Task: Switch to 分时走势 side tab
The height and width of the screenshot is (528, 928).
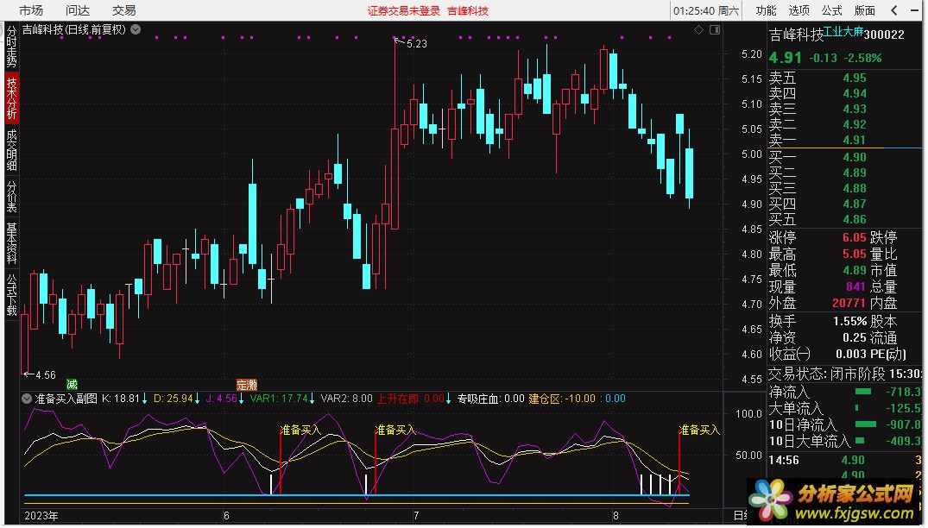Action: [x=12, y=46]
